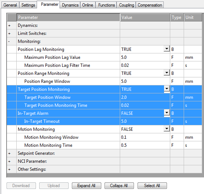Screen dimensions: 204x194
Task: Click the Expand All button
Action: pos(86,186)
